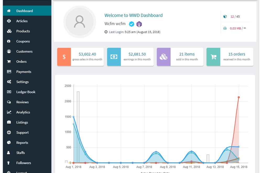262x173 pixels.
Task: Click the Orders cart icon in sidebar
Action: (x=9, y=62)
